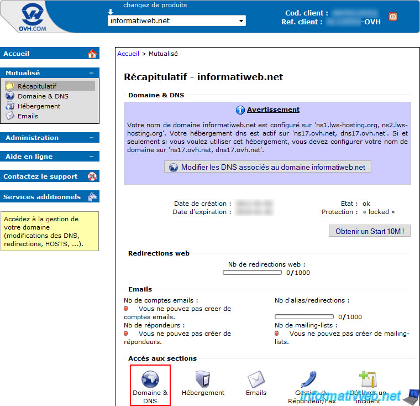This screenshot has width=420, height=406.
Task: Click the envelope icon beside Emails in sidebar
Action: pyautogui.click(x=10, y=116)
